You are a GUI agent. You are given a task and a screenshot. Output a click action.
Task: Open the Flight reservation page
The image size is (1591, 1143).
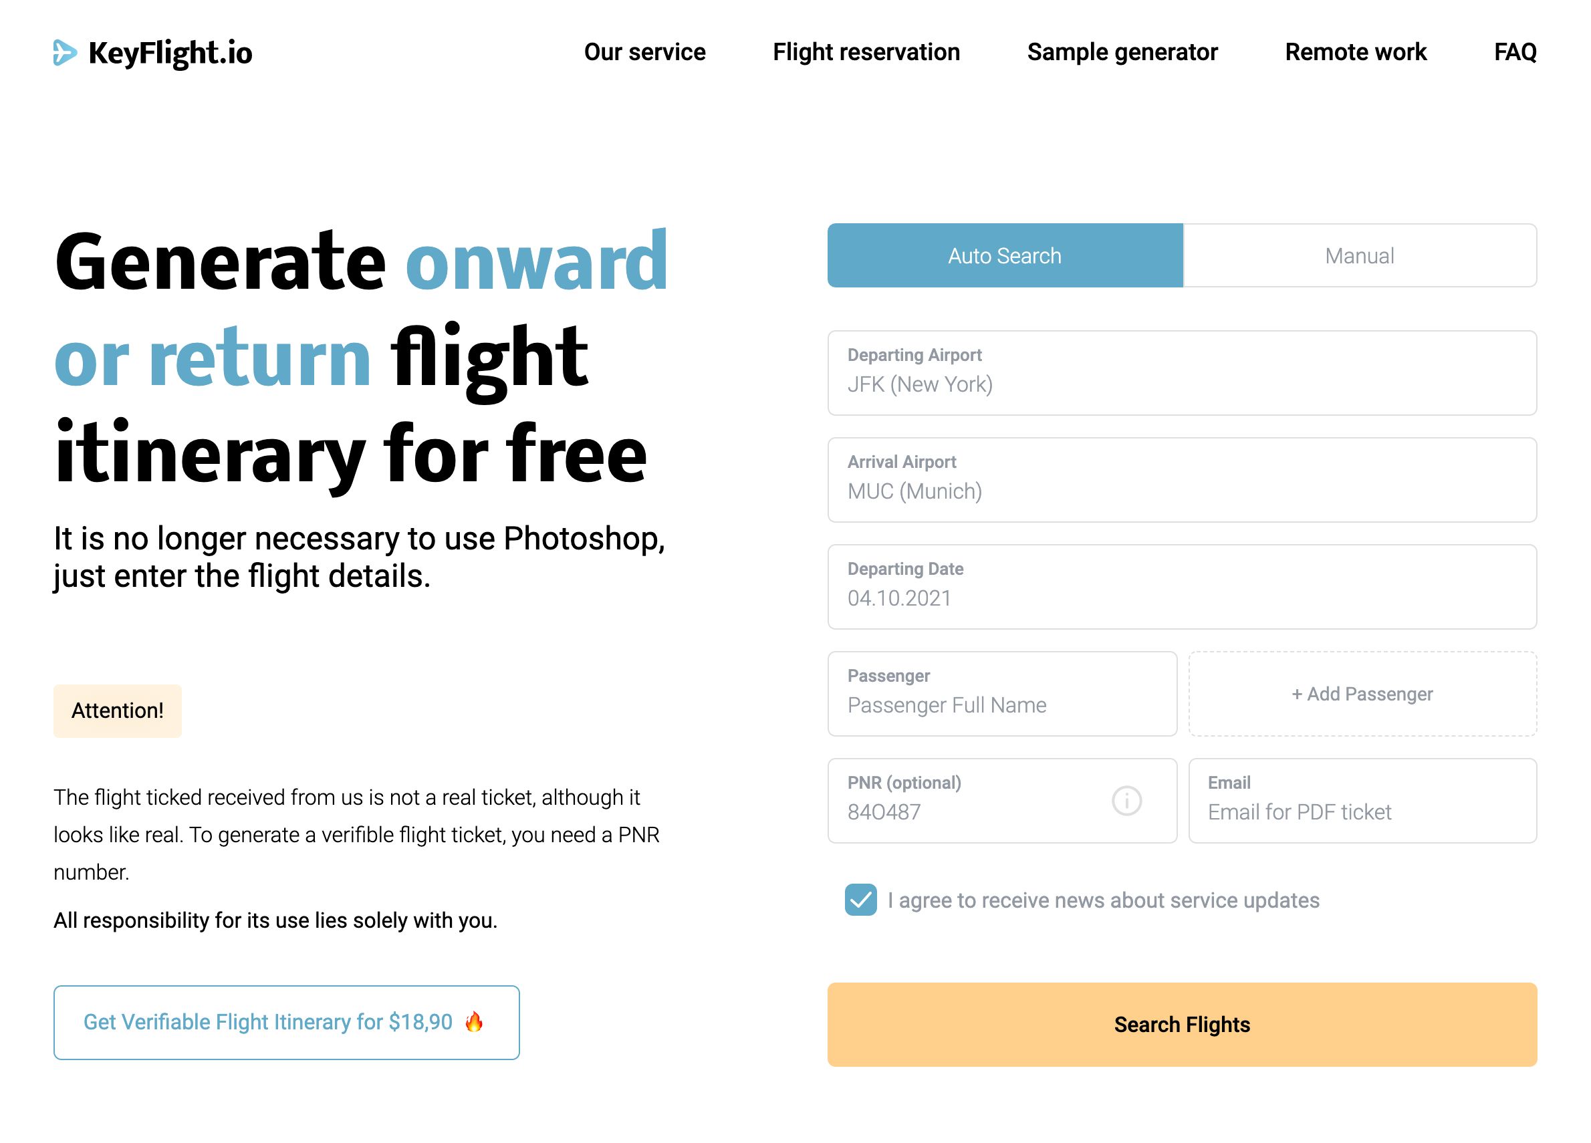tap(866, 52)
